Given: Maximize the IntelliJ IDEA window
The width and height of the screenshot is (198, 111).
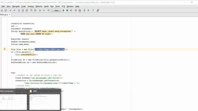Looking at the screenshot, I should [192, 2].
